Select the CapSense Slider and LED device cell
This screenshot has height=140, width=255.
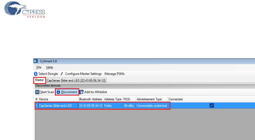[58, 106]
